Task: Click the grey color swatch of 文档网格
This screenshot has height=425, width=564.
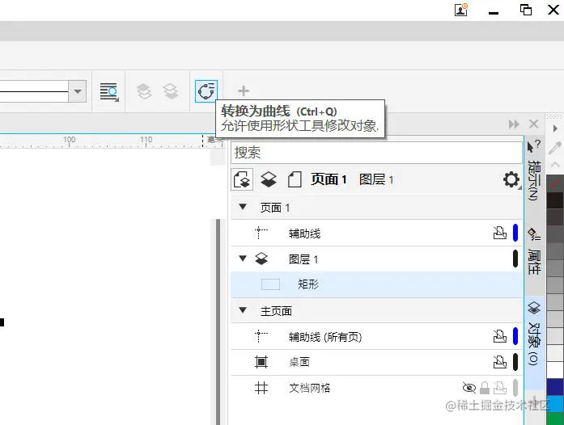Action: coord(515,388)
